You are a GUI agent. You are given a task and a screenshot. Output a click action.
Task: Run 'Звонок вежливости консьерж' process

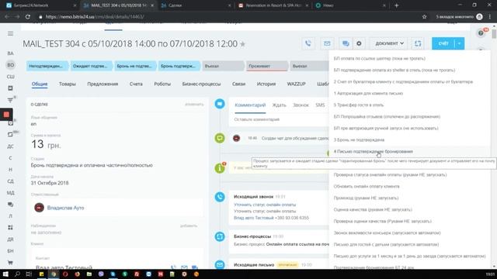(x=387, y=232)
